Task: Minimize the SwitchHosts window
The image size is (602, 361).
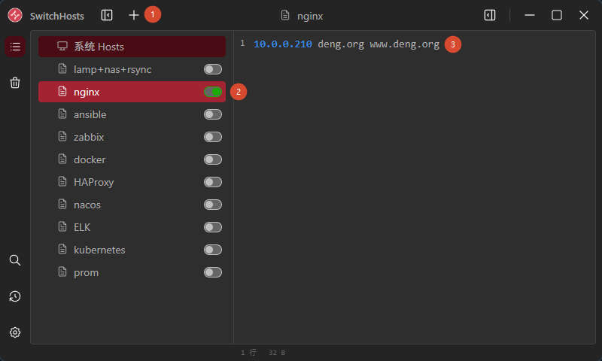Action: pos(530,15)
